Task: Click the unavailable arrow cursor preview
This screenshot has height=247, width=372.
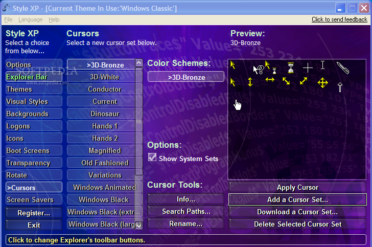Action: tap(236, 85)
